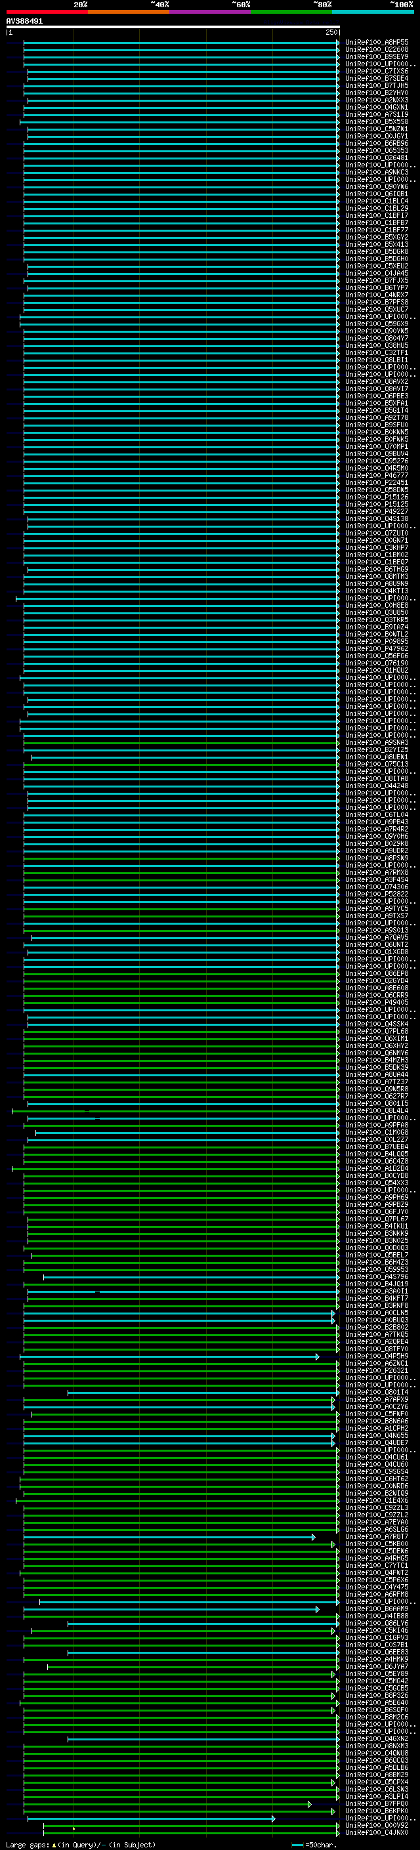Select hit label UniRef100_A4S796
The height and width of the screenshot is (1850, 420).
(x=377, y=1276)
